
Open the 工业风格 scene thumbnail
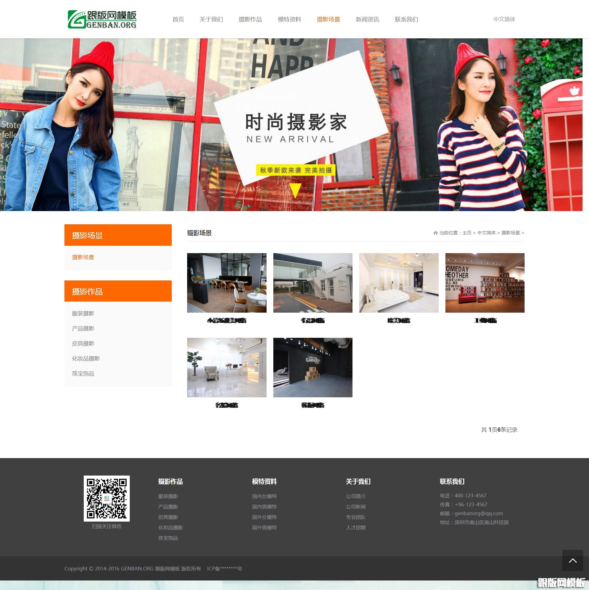tap(485, 283)
